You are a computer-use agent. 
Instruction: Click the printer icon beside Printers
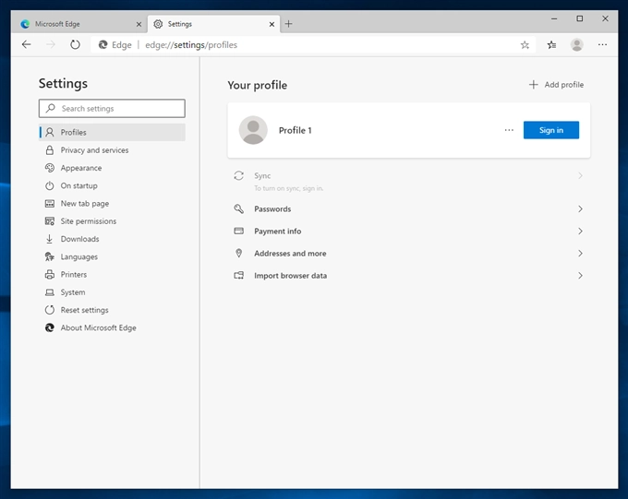click(50, 275)
